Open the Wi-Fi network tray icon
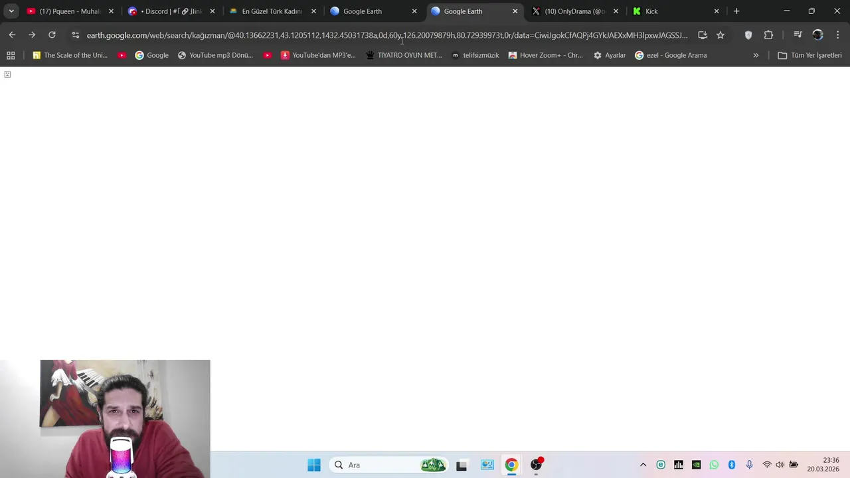850x478 pixels. click(767, 465)
